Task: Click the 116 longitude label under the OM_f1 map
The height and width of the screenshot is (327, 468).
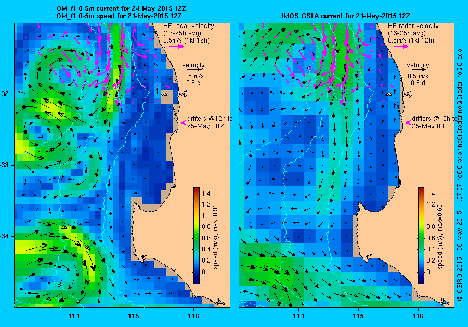Action: click(x=193, y=316)
